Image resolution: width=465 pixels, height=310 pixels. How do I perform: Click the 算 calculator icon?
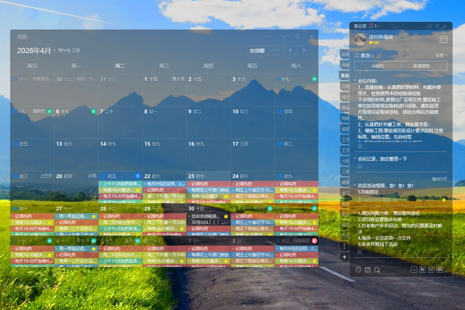(x=440, y=270)
